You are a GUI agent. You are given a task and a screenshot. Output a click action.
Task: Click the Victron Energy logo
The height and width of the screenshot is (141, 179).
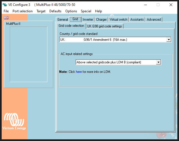[x=14, y=121]
